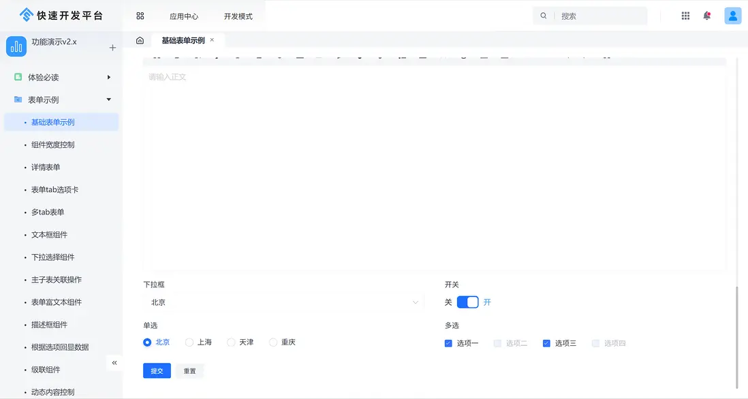Click the apps grid icon near the bell
Image resolution: width=748 pixels, height=399 pixels.
685,15
